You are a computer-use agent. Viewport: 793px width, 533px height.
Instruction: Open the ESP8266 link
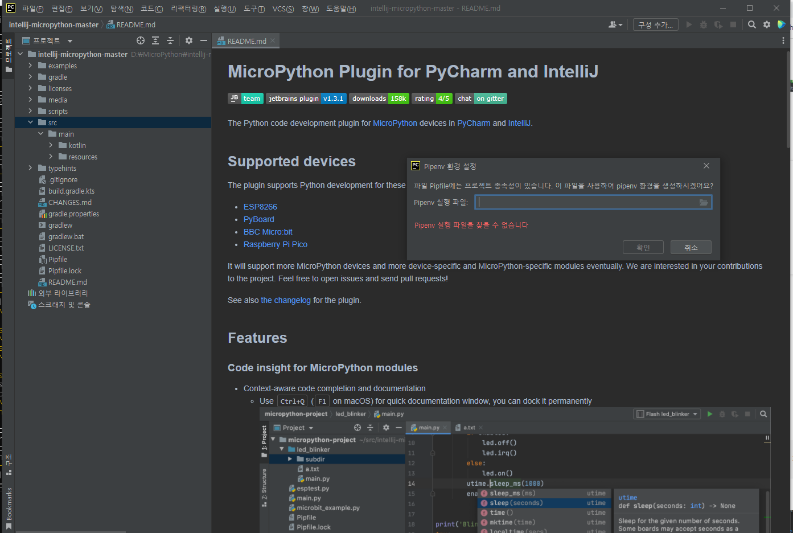coord(260,207)
